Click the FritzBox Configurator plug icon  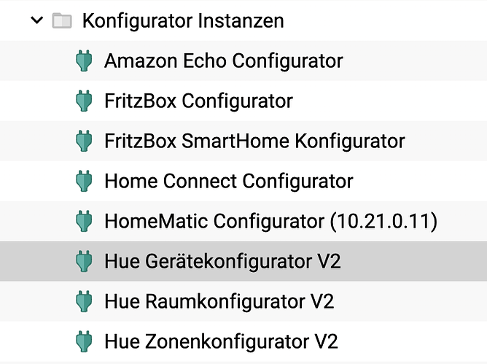84,101
